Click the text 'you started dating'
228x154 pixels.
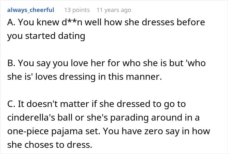click(x=46, y=36)
